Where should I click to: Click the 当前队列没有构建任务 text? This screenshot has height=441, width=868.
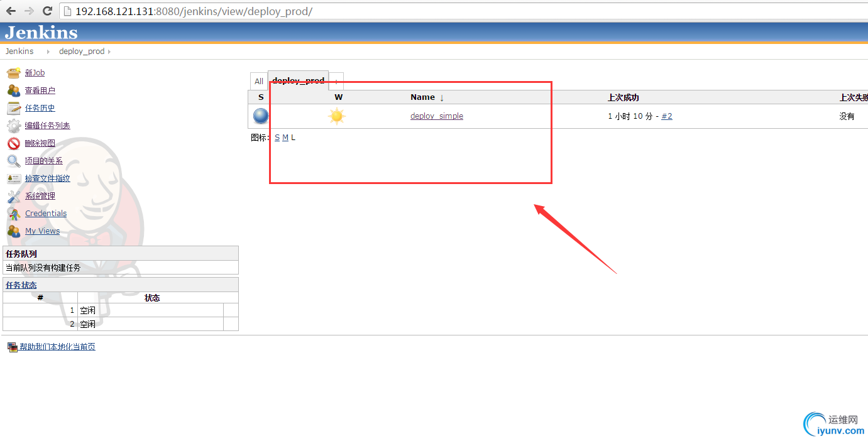[x=43, y=268]
